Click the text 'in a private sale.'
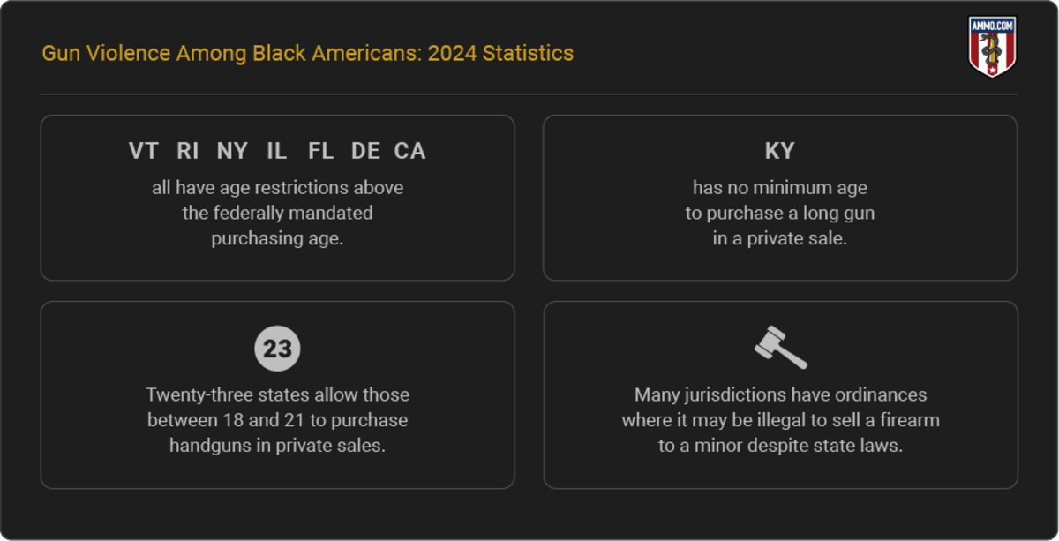 (x=780, y=238)
